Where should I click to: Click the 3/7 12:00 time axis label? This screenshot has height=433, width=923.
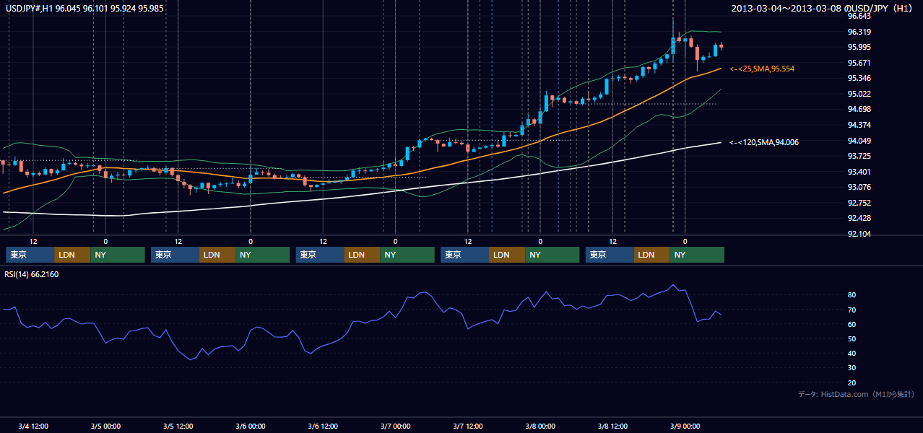(468, 426)
